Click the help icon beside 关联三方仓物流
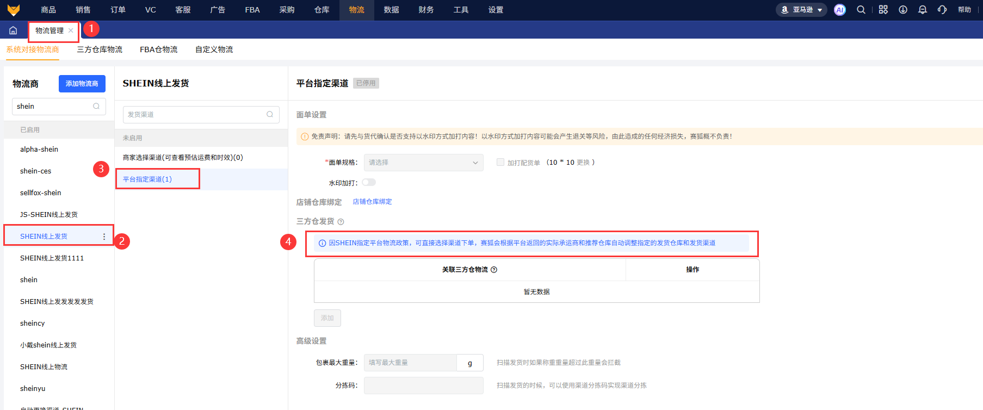Viewport: 983px width, 410px height. pos(494,270)
